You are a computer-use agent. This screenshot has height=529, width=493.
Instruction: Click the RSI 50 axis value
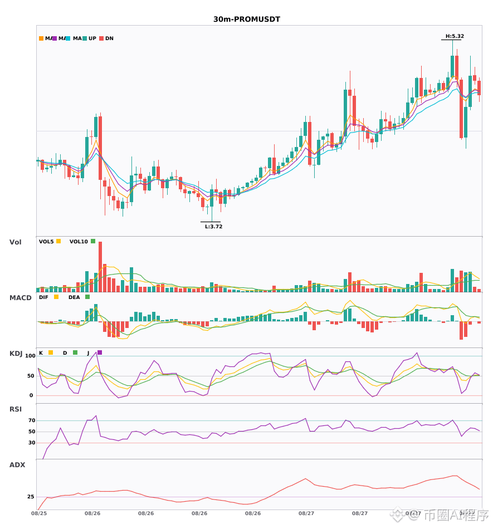point(32,432)
